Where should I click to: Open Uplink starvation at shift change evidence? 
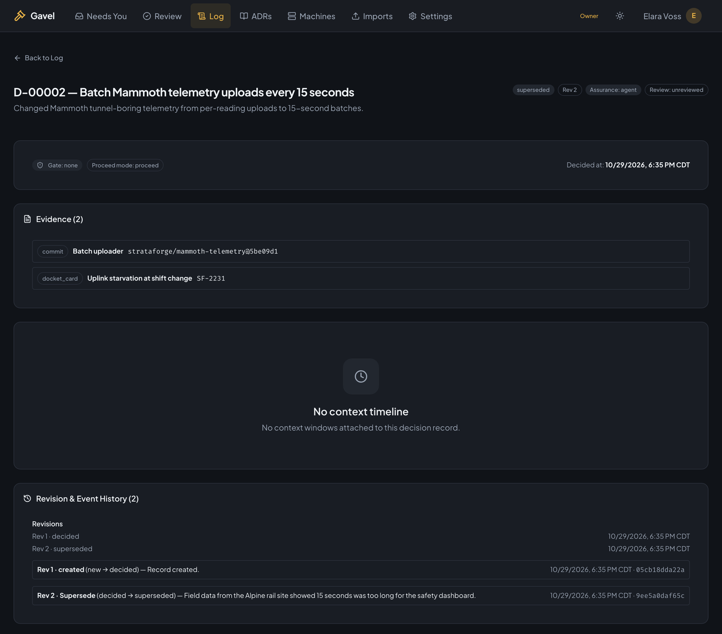(361, 278)
